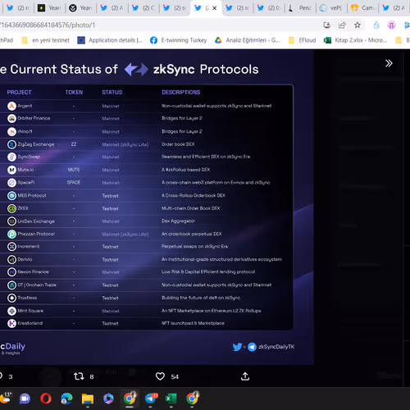Switch to the Penc tab

coord(300,8)
